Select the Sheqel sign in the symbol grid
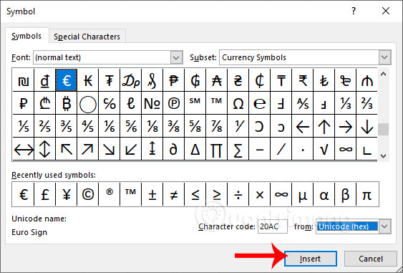403x273 pixels. point(23,80)
